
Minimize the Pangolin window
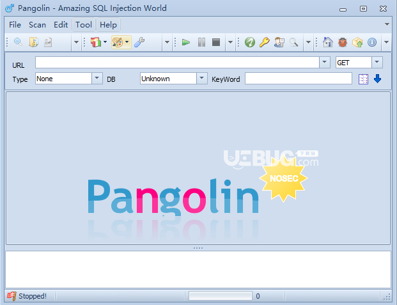(x=343, y=9)
